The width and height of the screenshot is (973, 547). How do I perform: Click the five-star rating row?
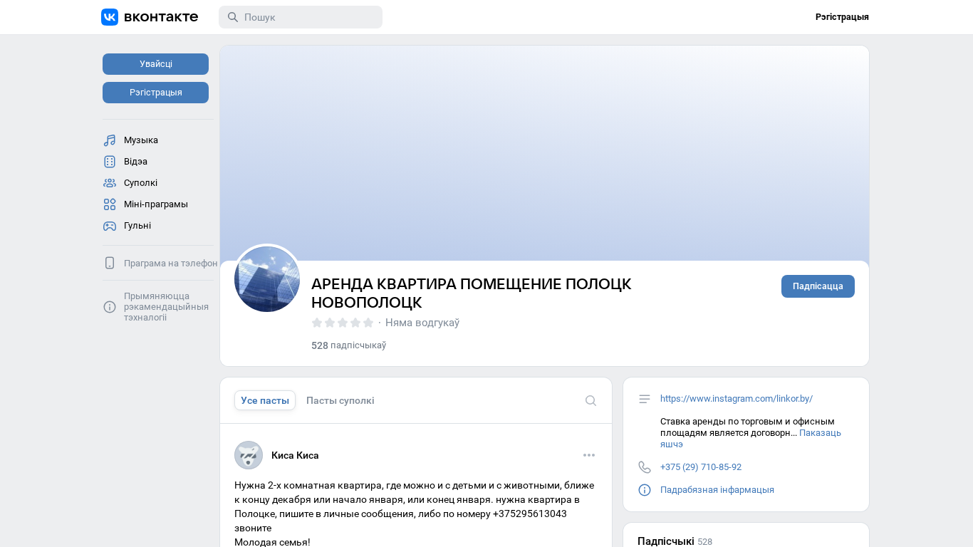[x=343, y=323]
